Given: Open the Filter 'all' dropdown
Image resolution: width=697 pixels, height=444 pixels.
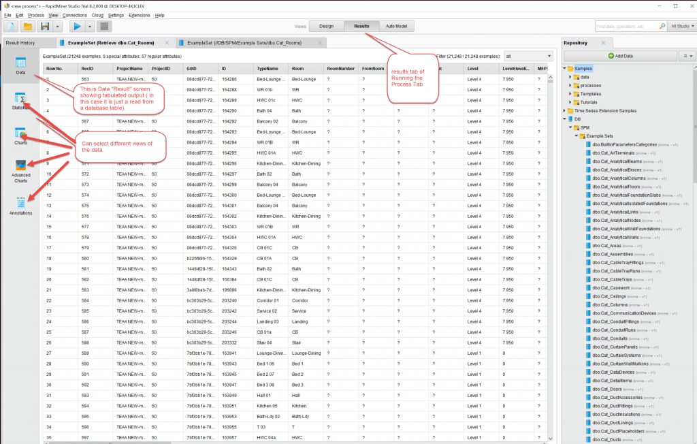Looking at the screenshot, I should 528,56.
